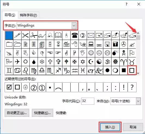The height and width of the screenshot is (134, 145).
Task: Choose recently used checked box symbol
Action: tap(9, 87)
